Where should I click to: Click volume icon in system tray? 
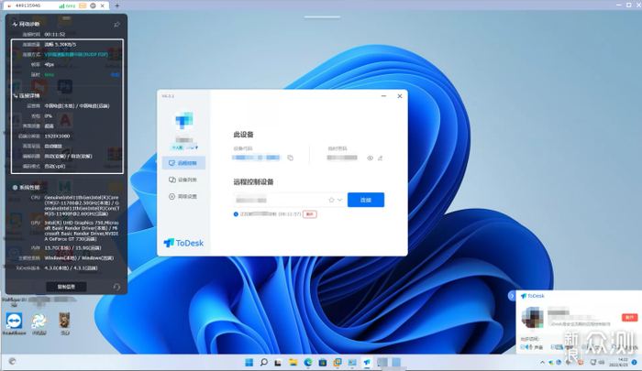[602, 363]
